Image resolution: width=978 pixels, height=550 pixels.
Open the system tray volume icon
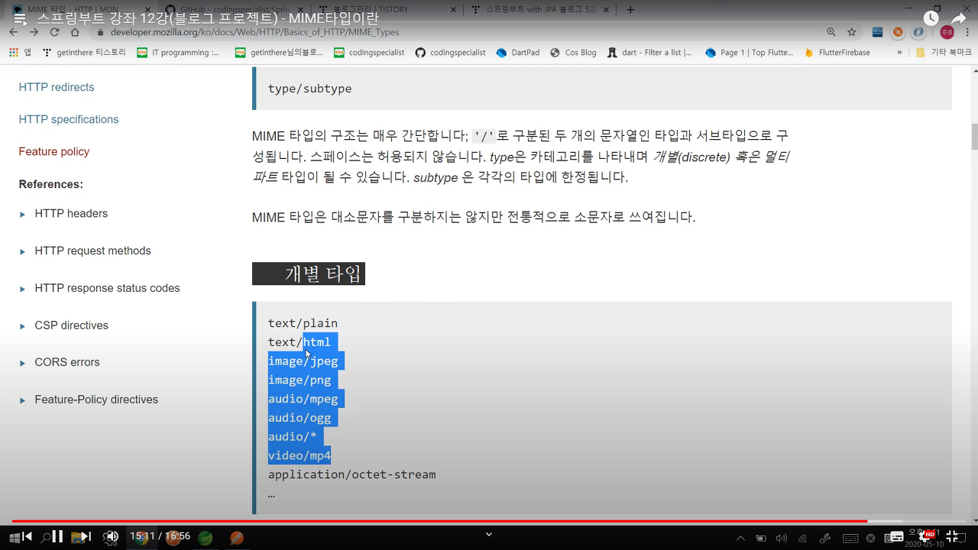tap(782, 539)
